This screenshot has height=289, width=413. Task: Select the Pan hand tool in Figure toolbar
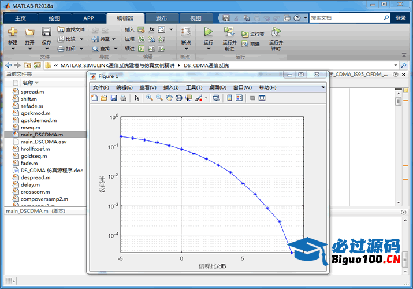pos(169,98)
